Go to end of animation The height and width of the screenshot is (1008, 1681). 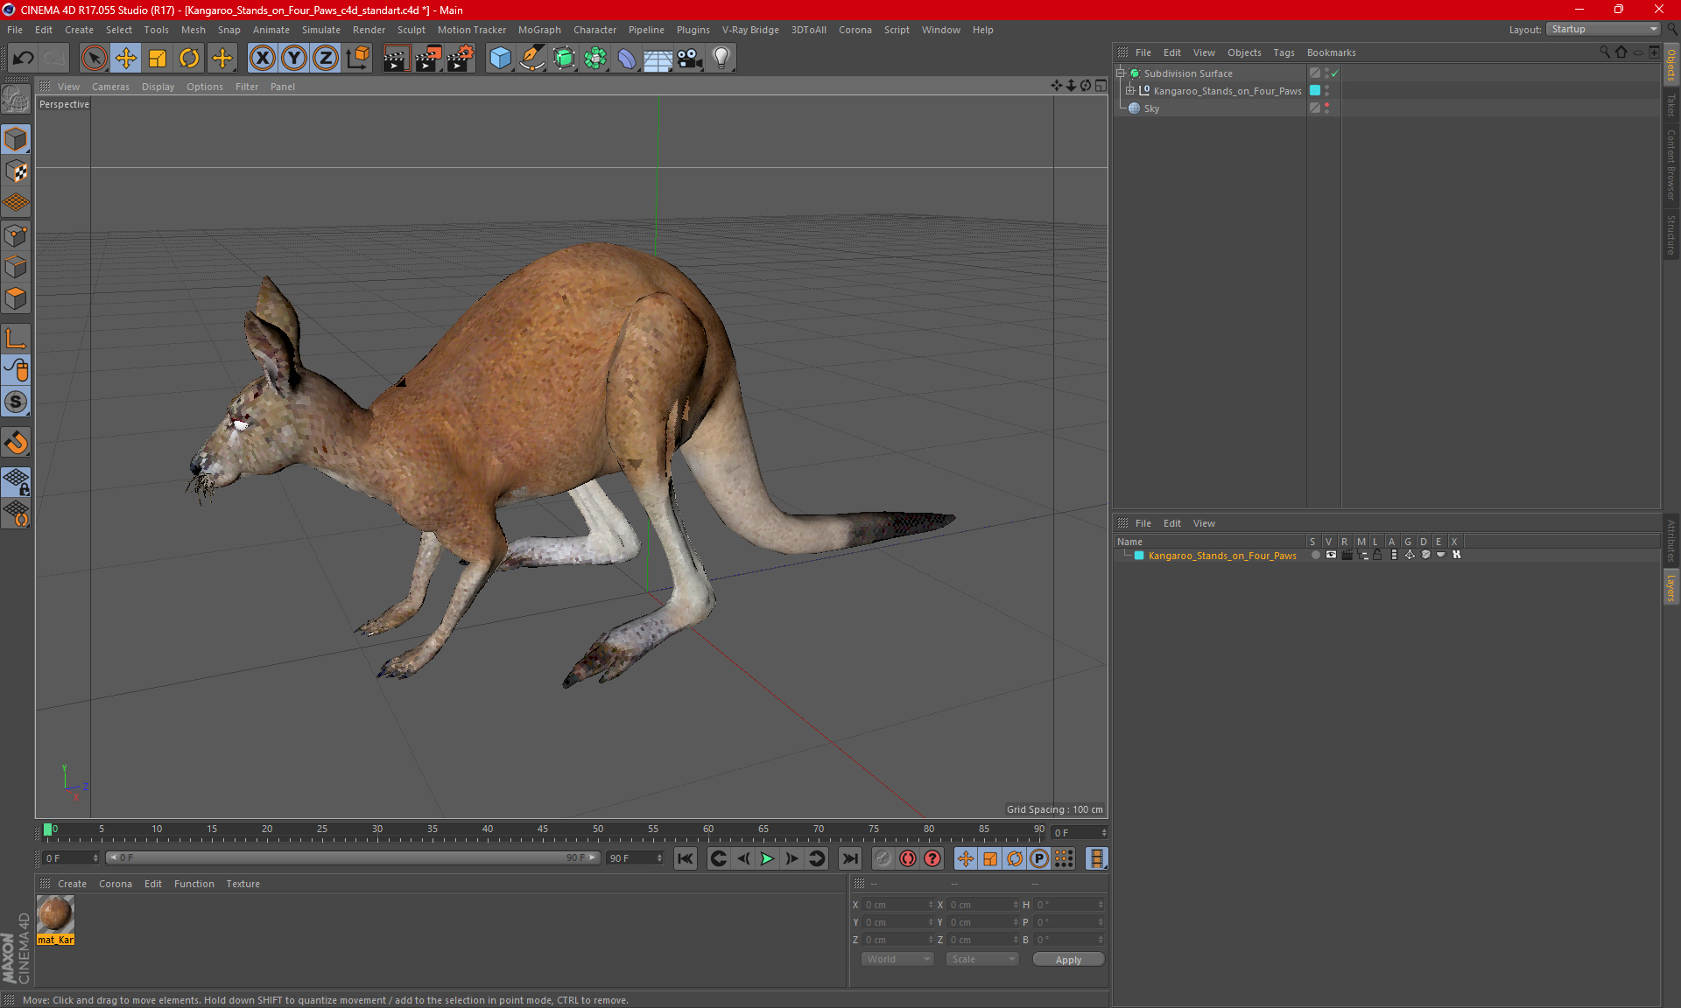tap(849, 858)
